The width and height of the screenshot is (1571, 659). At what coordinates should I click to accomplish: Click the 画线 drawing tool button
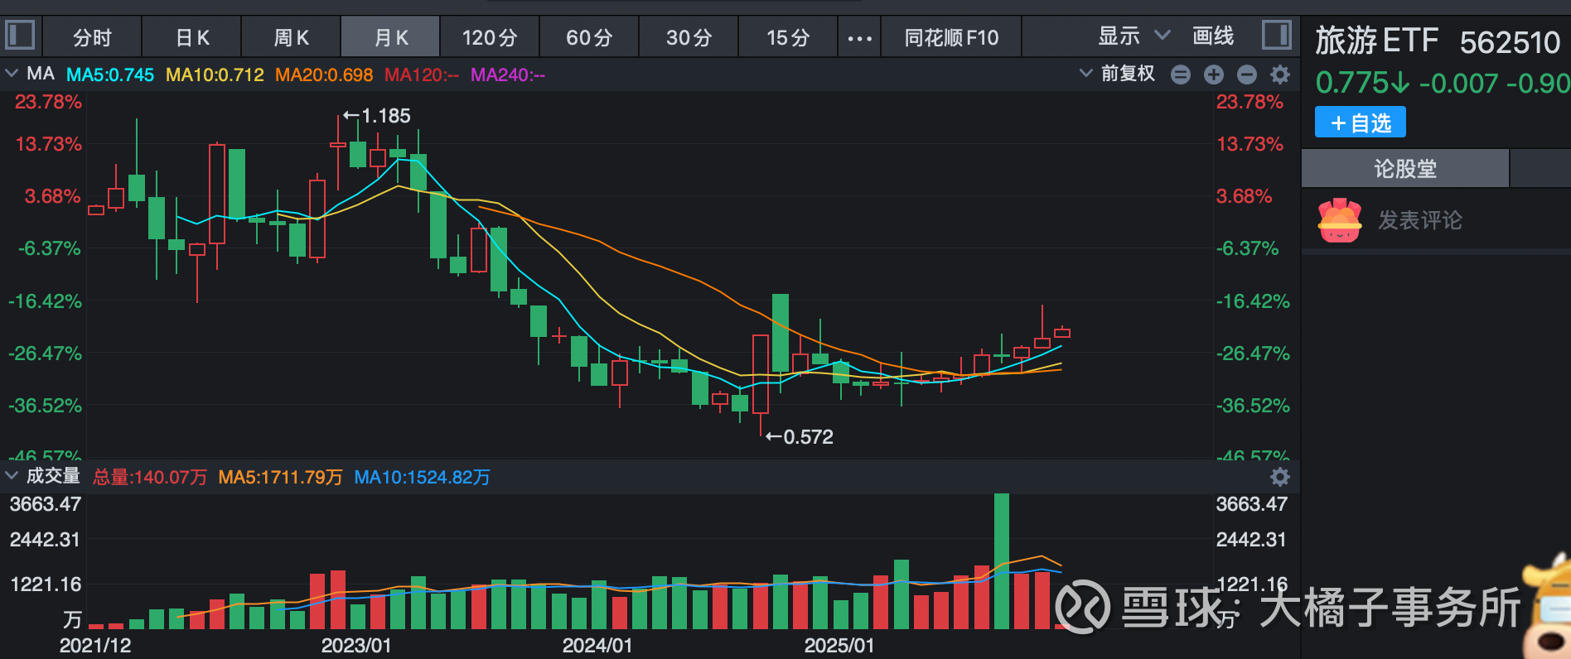point(1213,36)
